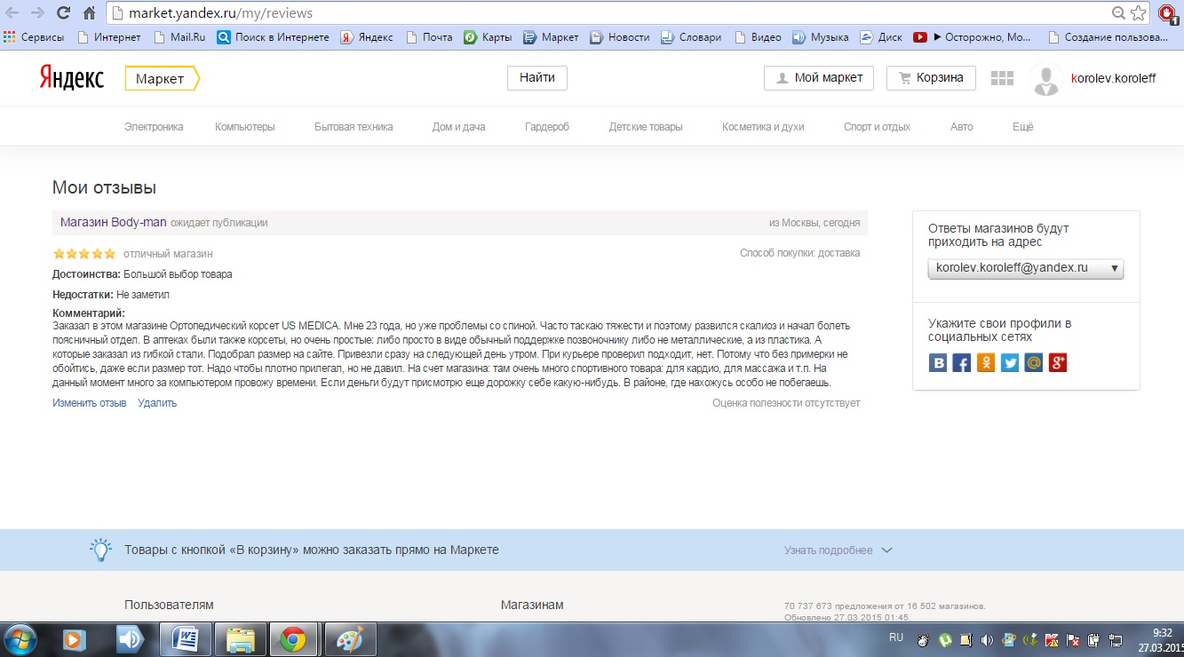
Task: Open the Детские товары category
Action: [x=646, y=127]
